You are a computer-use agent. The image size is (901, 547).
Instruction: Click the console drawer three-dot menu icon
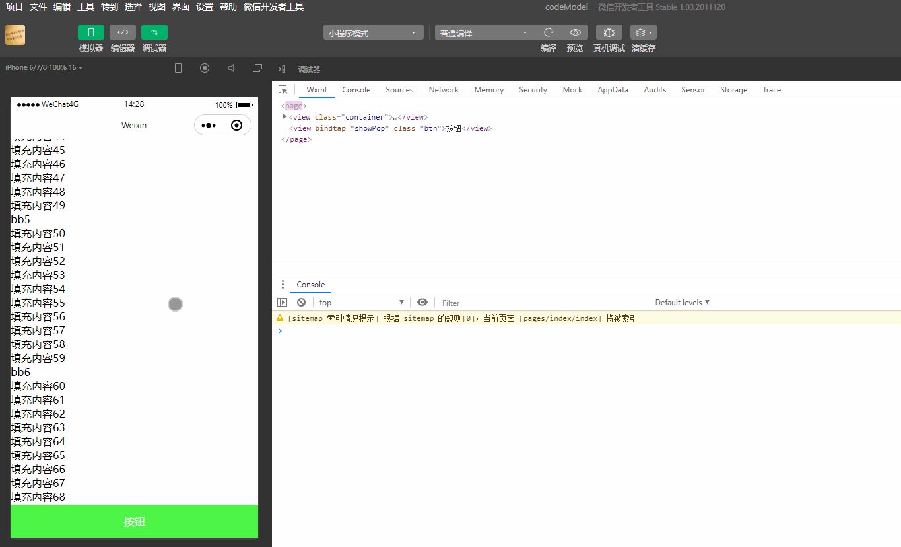(283, 285)
